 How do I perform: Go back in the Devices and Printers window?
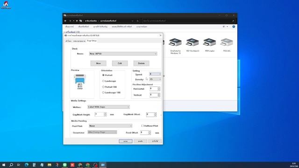coord(65,21)
